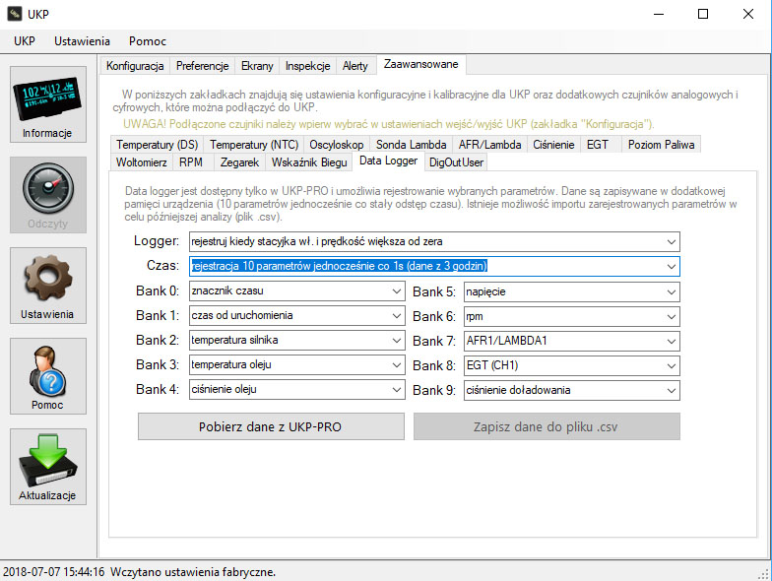Image resolution: width=772 pixels, height=581 pixels.
Task: Open the Czas interval dropdown
Action: click(433, 266)
